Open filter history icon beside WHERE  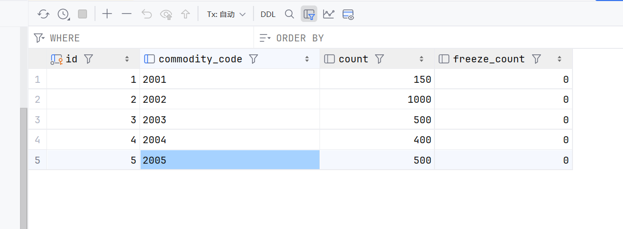(x=39, y=38)
